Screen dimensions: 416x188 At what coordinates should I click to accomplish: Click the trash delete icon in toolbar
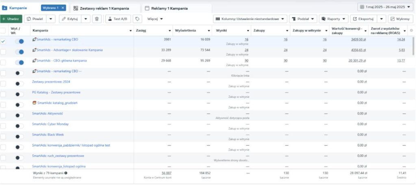[x=97, y=19]
